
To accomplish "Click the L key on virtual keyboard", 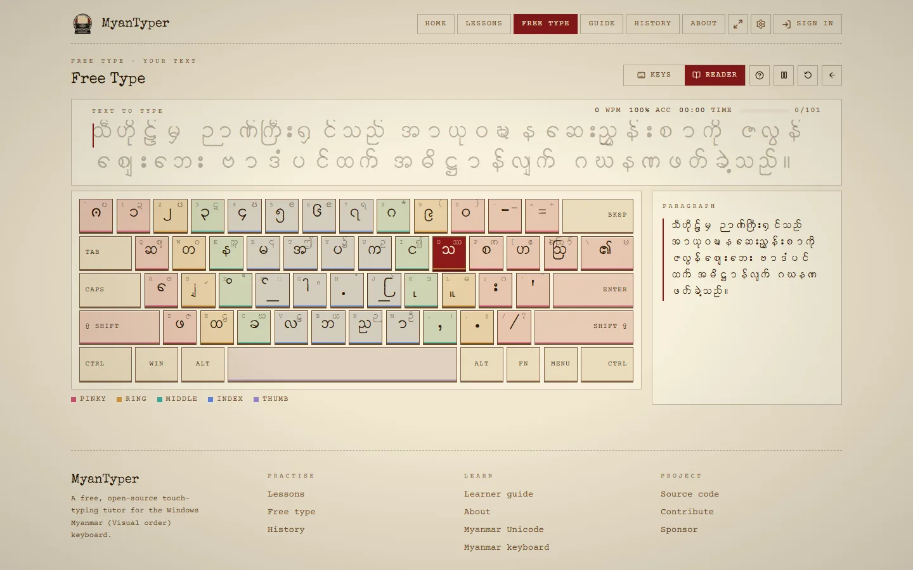I will (458, 290).
